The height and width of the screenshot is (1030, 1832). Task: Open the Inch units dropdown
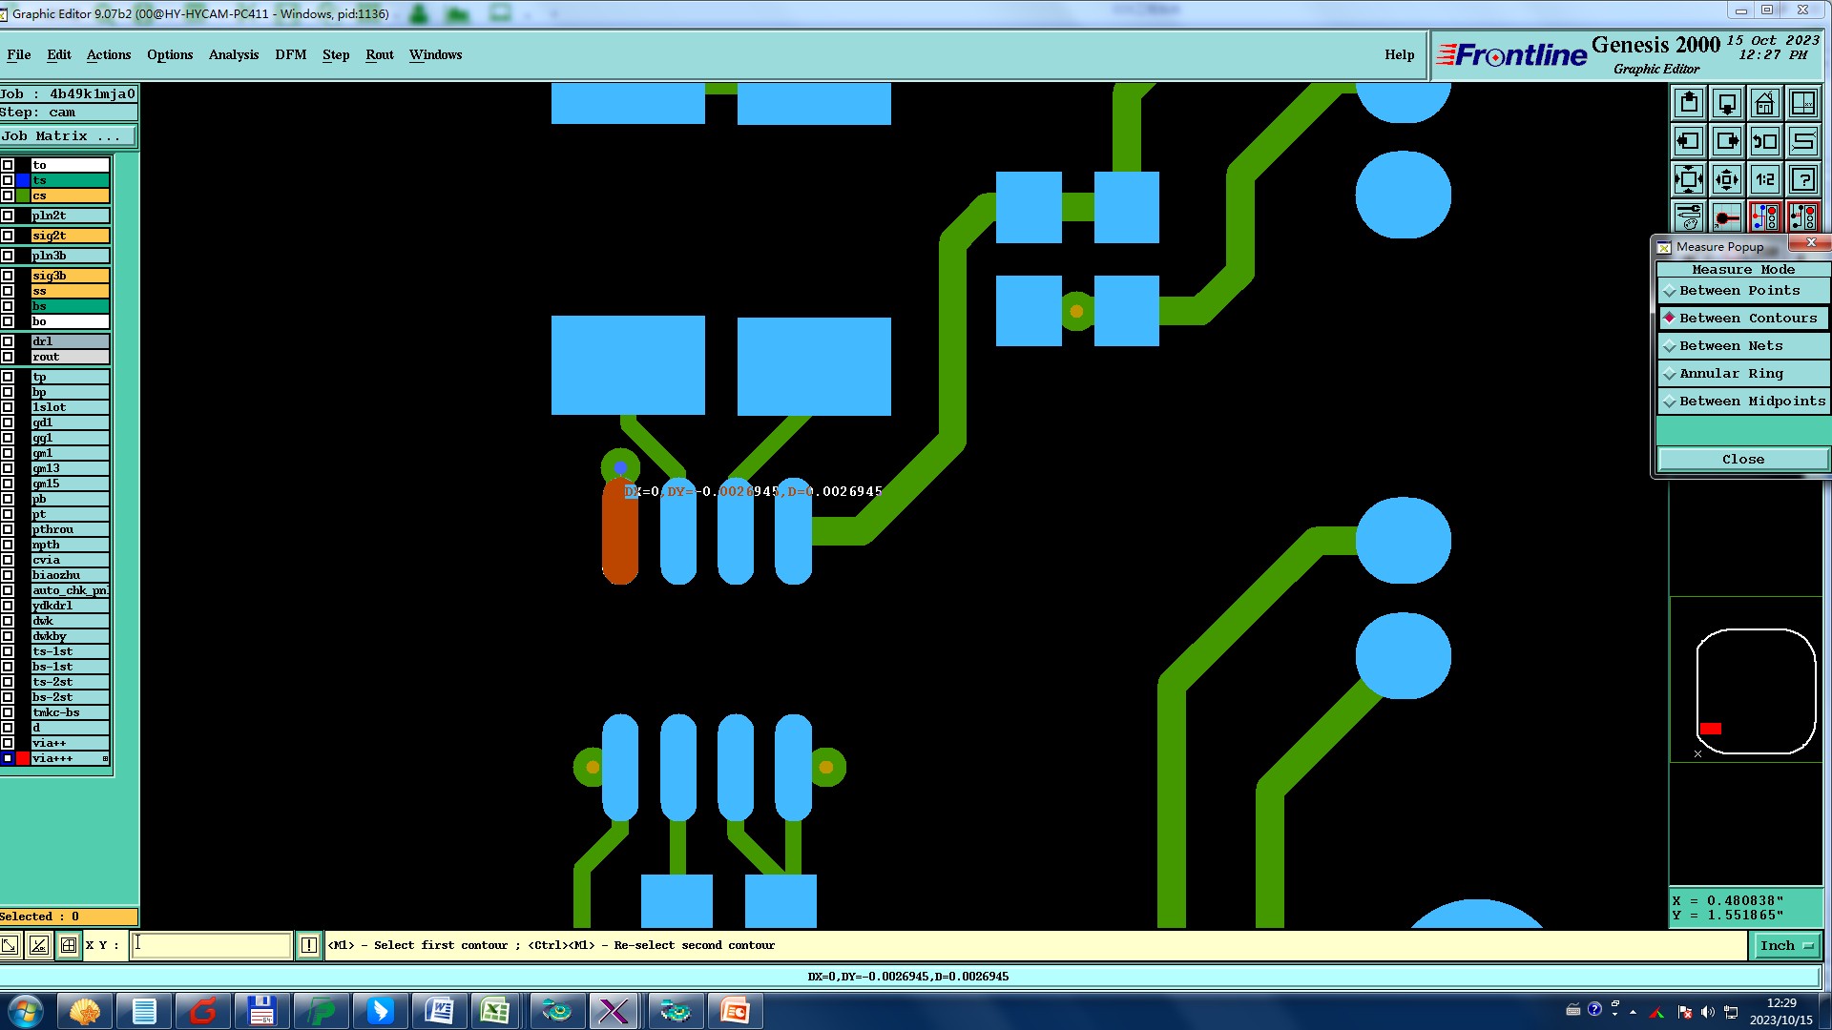click(x=1785, y=945)
